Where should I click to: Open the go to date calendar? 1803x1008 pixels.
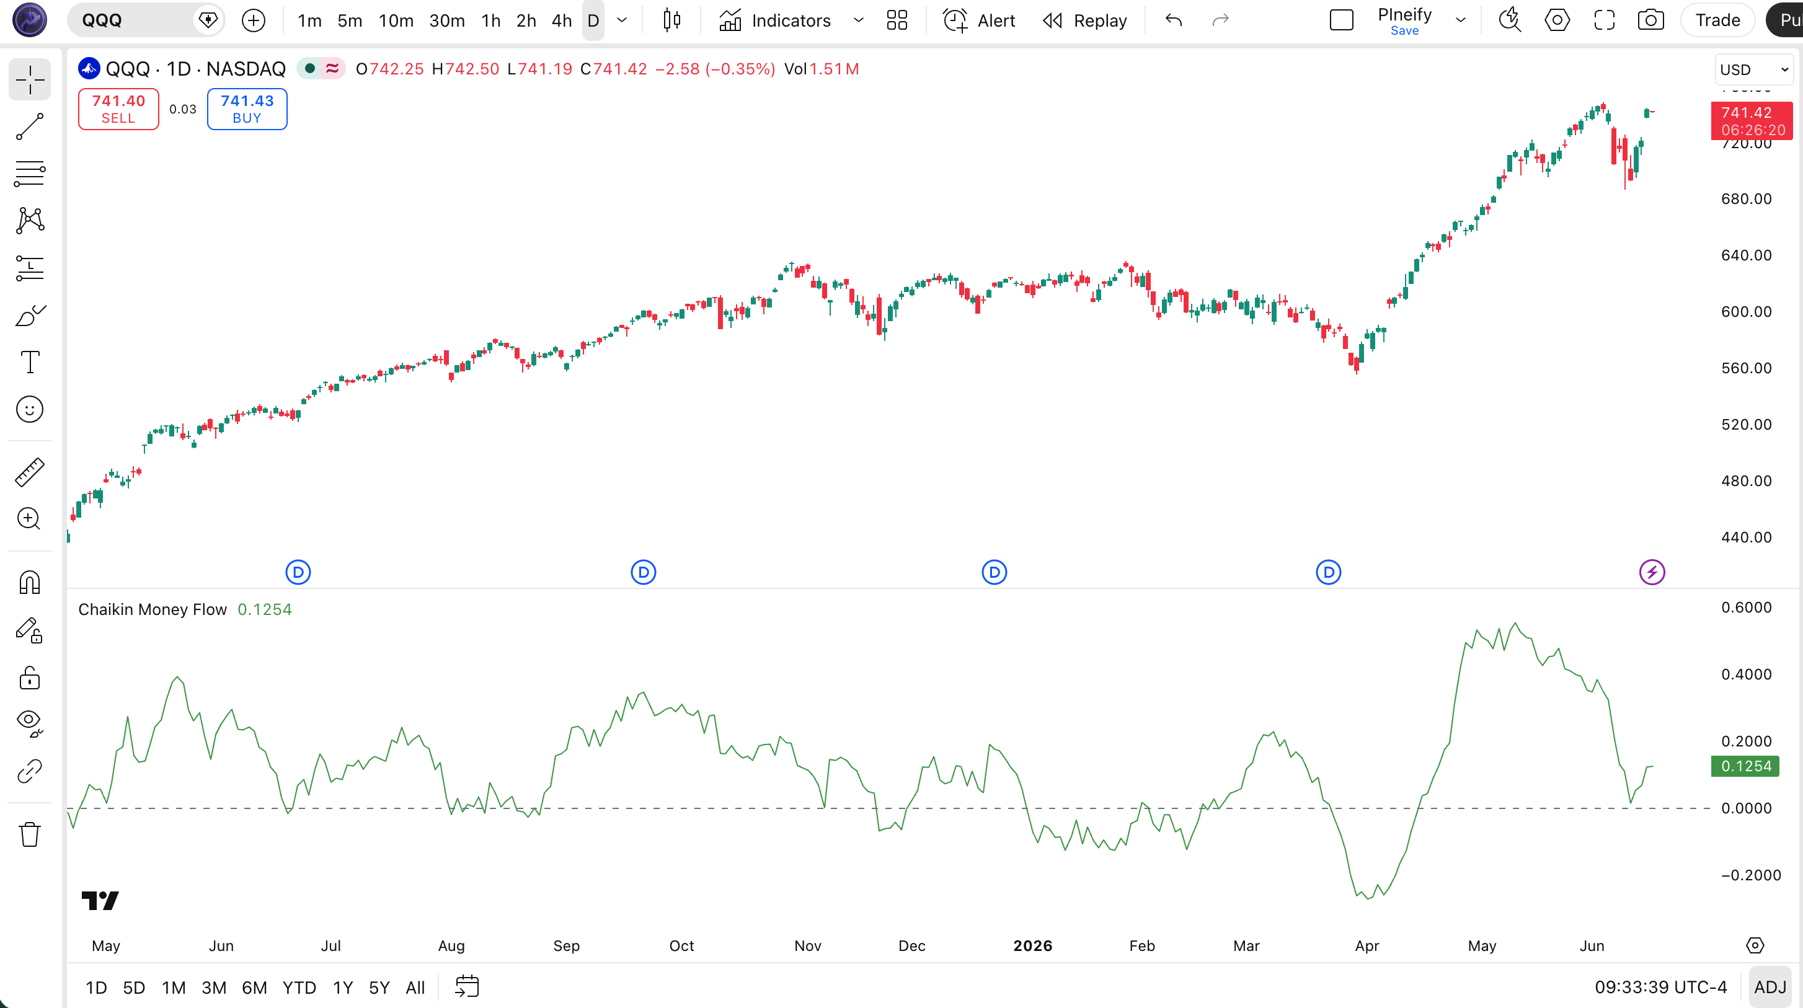(x=467, y=986)
